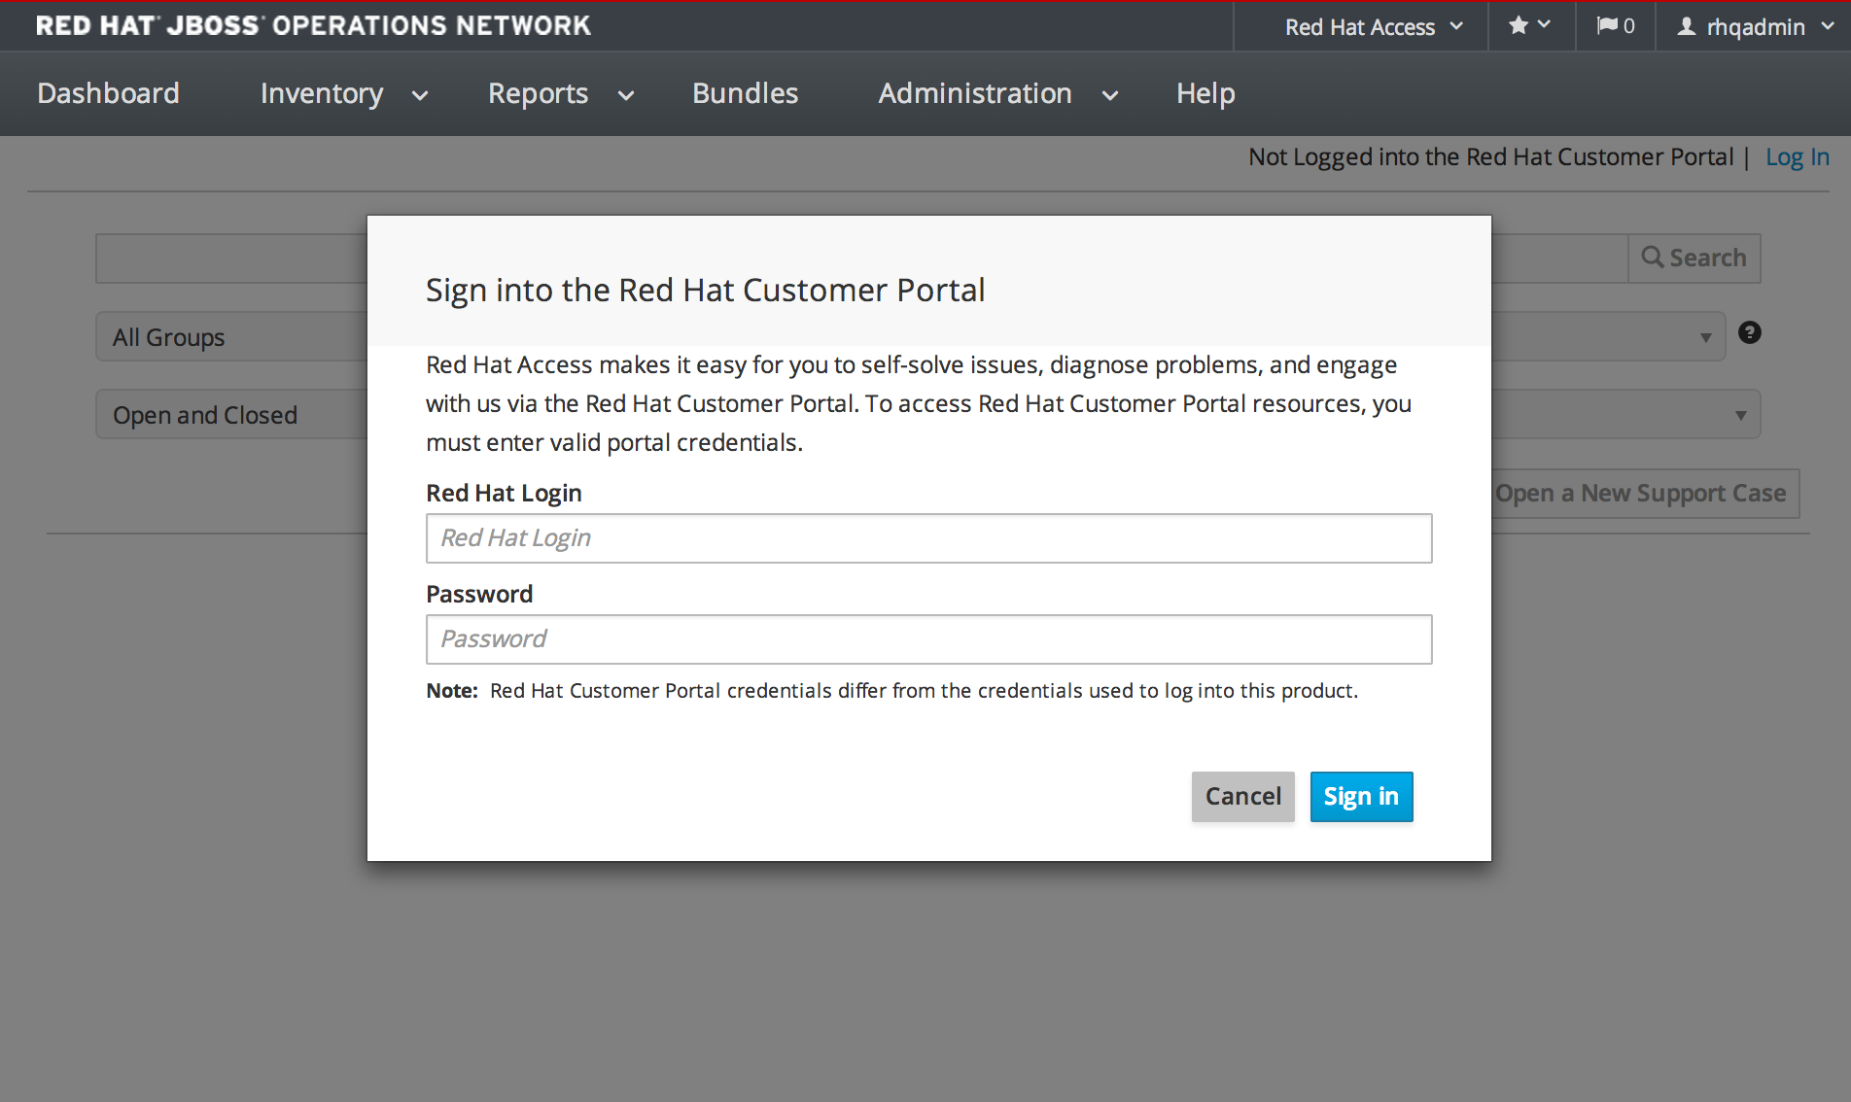The image size is (1851, 1102).
Task: Click the black help question mark icon
Action: pos(1749,333)
